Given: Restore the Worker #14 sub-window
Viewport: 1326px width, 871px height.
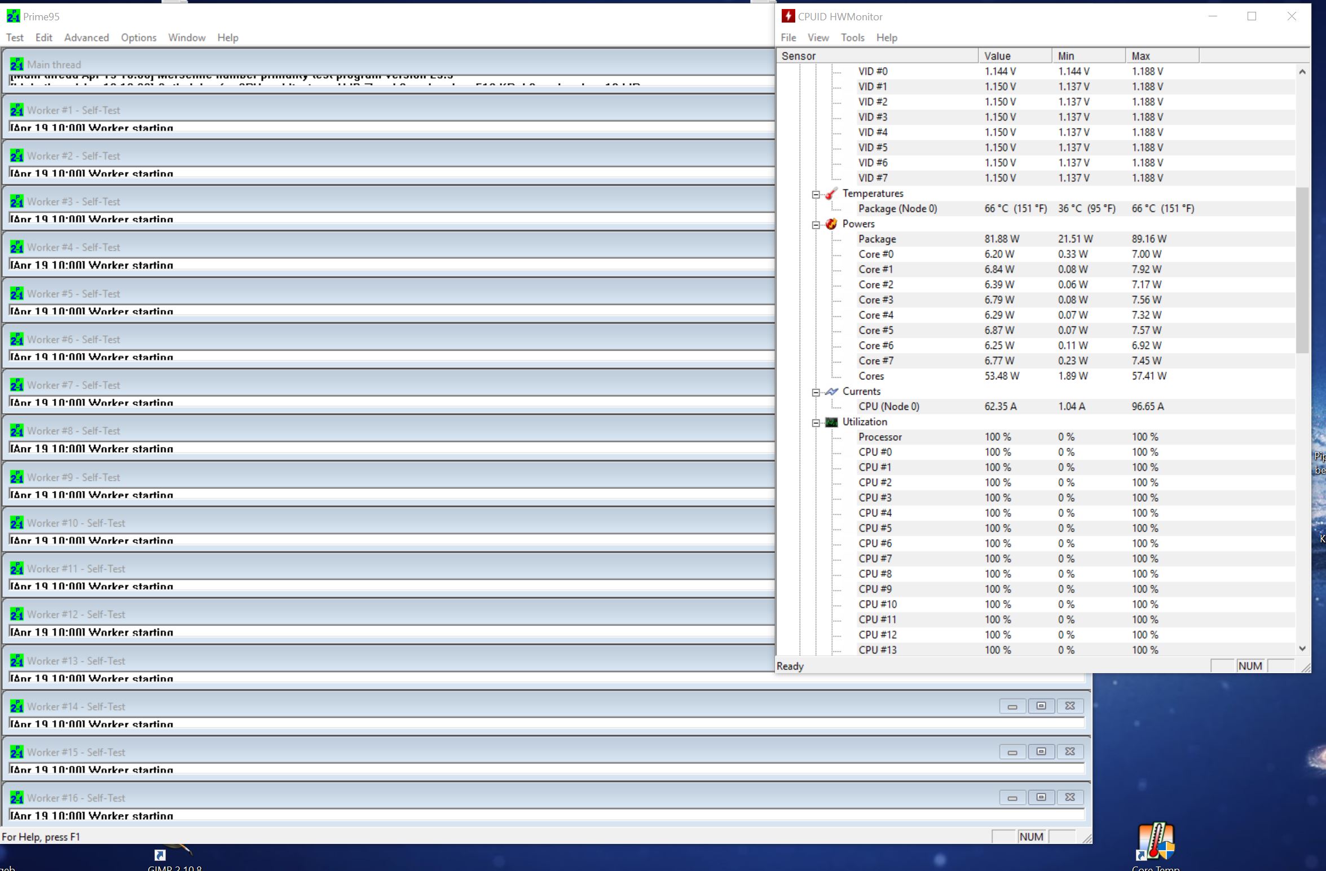Looking at the screenshot, I should click(1041, 706).
